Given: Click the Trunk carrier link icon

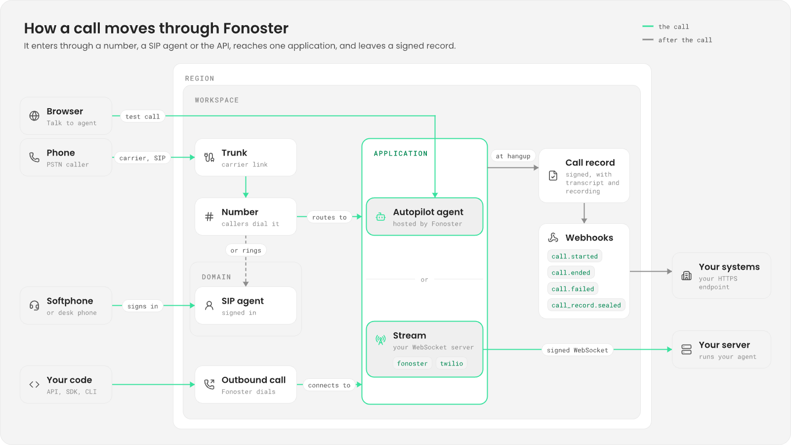Looking at the screenshot, I should [209, 158].
